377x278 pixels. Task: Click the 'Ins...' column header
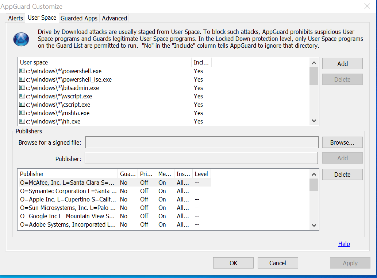click(183, 174)
